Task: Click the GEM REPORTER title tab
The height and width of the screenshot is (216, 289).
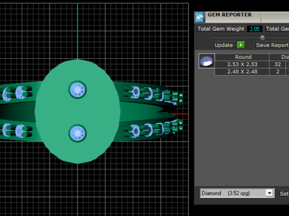Action: 229,14
